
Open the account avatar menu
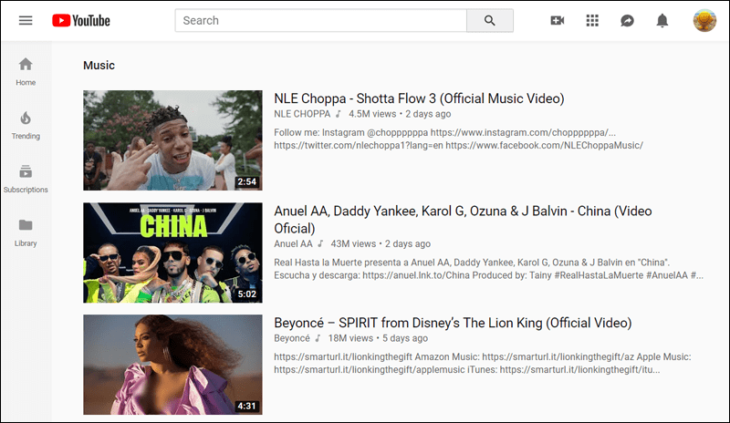[x=704, y=20]
